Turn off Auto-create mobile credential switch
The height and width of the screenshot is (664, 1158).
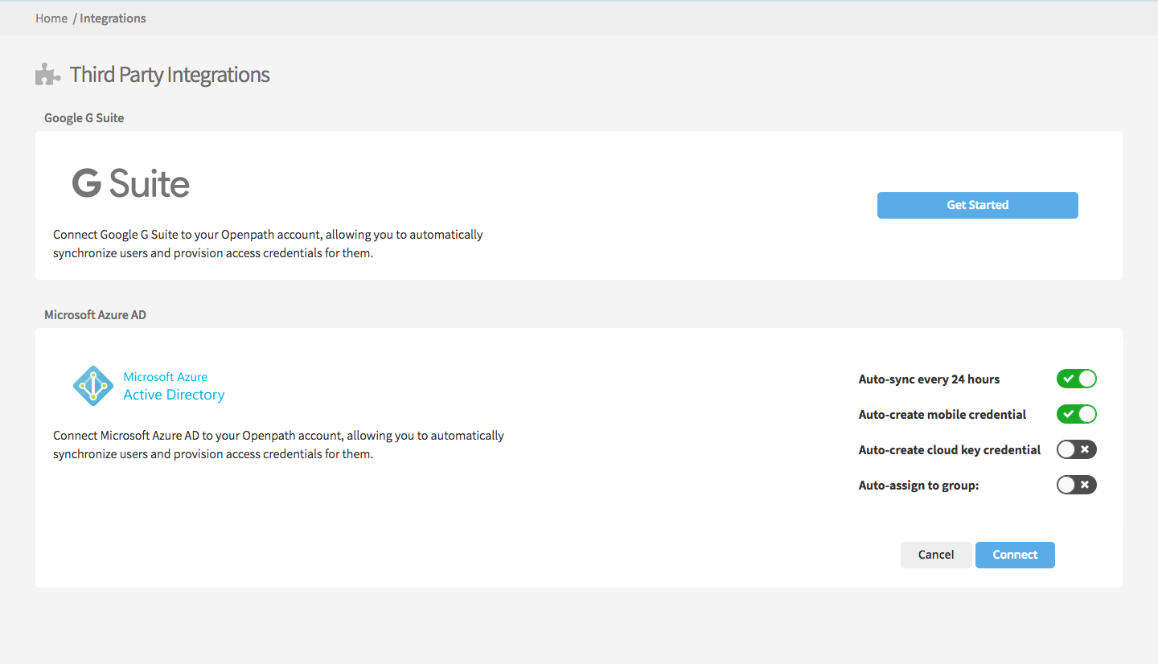1077,414
